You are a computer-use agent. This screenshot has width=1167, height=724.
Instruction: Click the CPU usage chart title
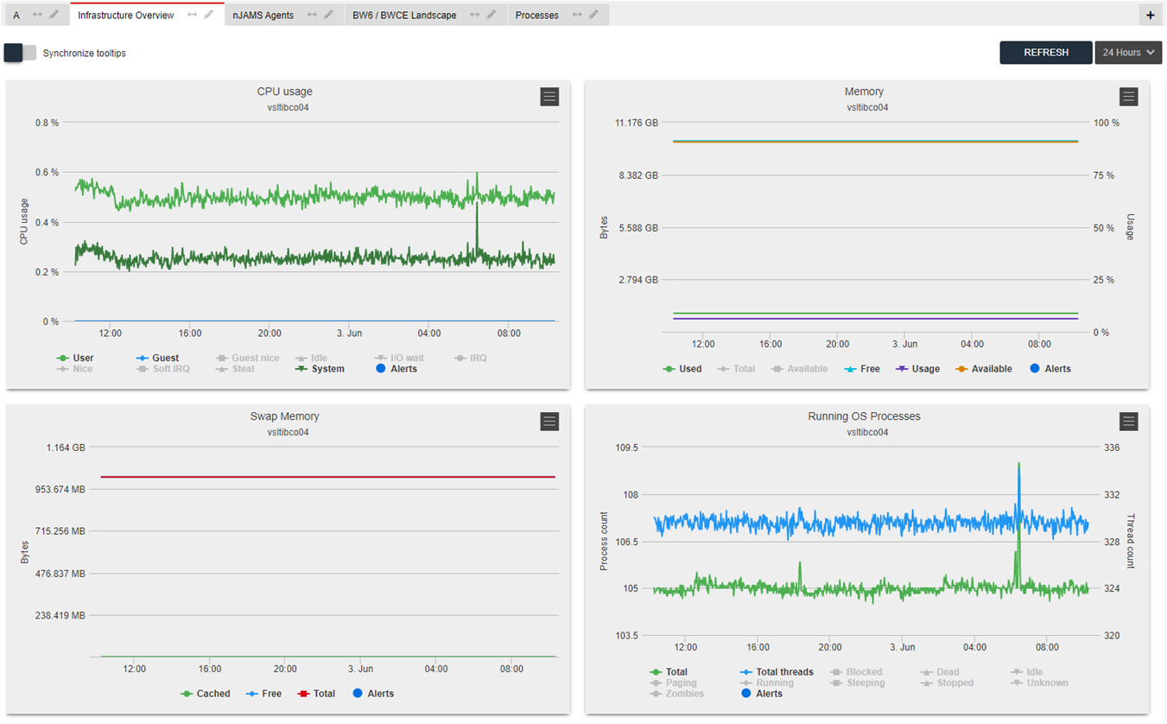(285, 92)
